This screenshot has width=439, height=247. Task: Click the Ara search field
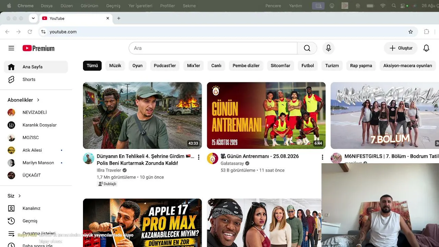(x=213, y=48)
